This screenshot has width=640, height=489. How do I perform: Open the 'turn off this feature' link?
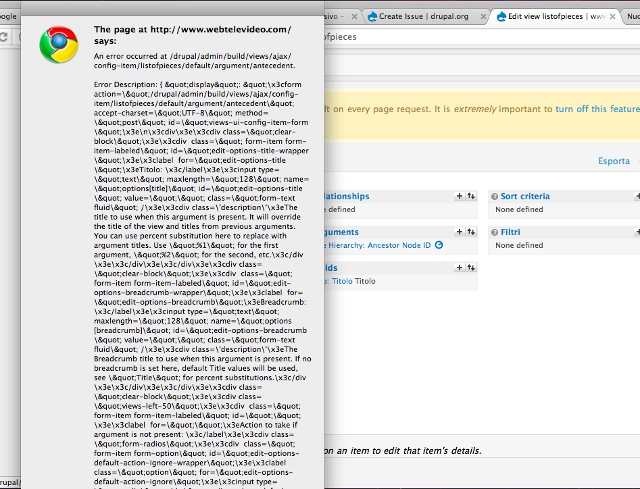tap(597, 109)
